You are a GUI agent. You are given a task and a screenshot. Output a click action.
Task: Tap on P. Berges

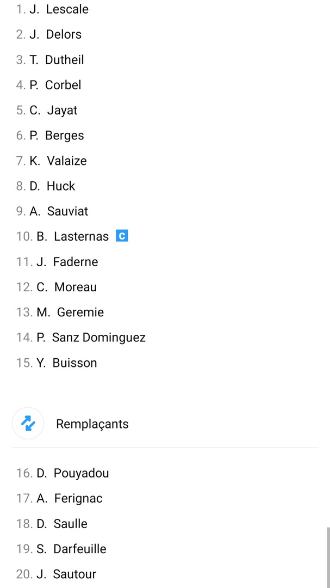(x=57, y=136)
